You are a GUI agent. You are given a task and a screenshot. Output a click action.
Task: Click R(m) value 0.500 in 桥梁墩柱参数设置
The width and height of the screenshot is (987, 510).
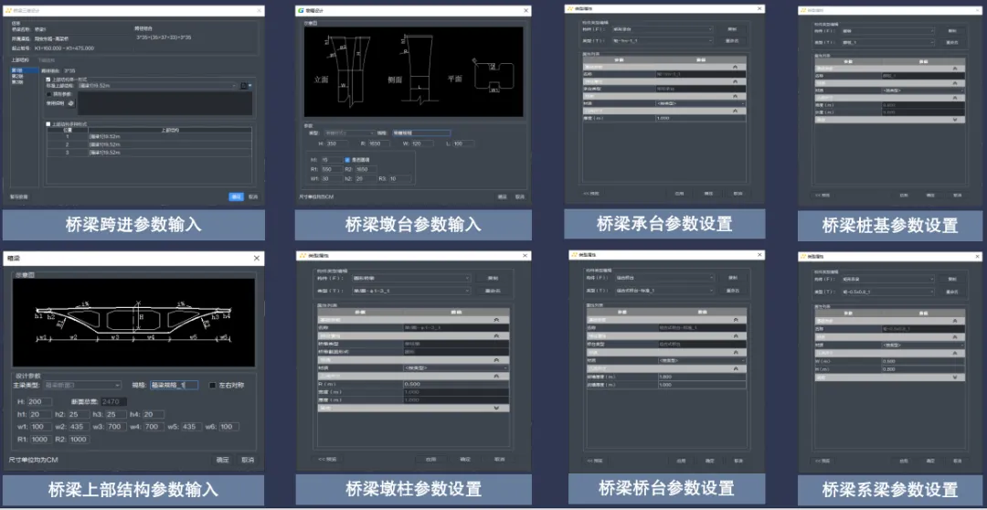456,384
